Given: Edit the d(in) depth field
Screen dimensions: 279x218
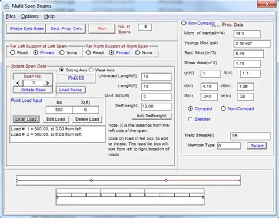Looking at the screenshot, I should (209, 87).
